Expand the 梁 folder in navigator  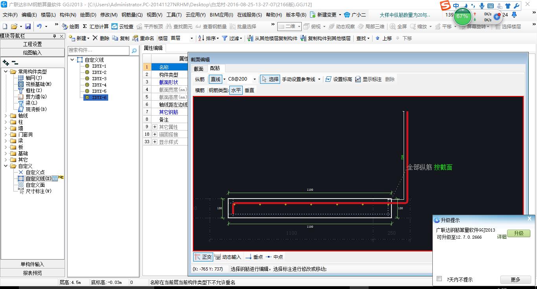click(x=6, y=141)
